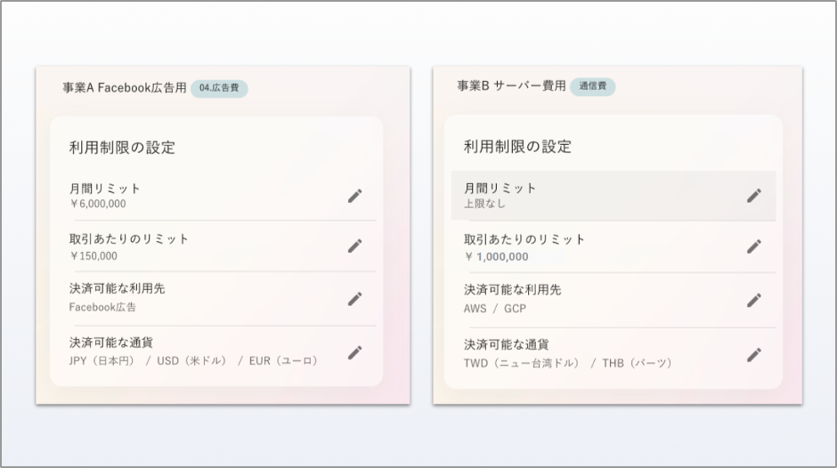Edit allowed merchants pencil for AWS / GCP
The image size is (837, 468).
754,300
